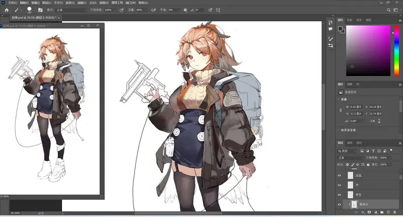Click the symmetry butterfly icon

pos(218,10)
